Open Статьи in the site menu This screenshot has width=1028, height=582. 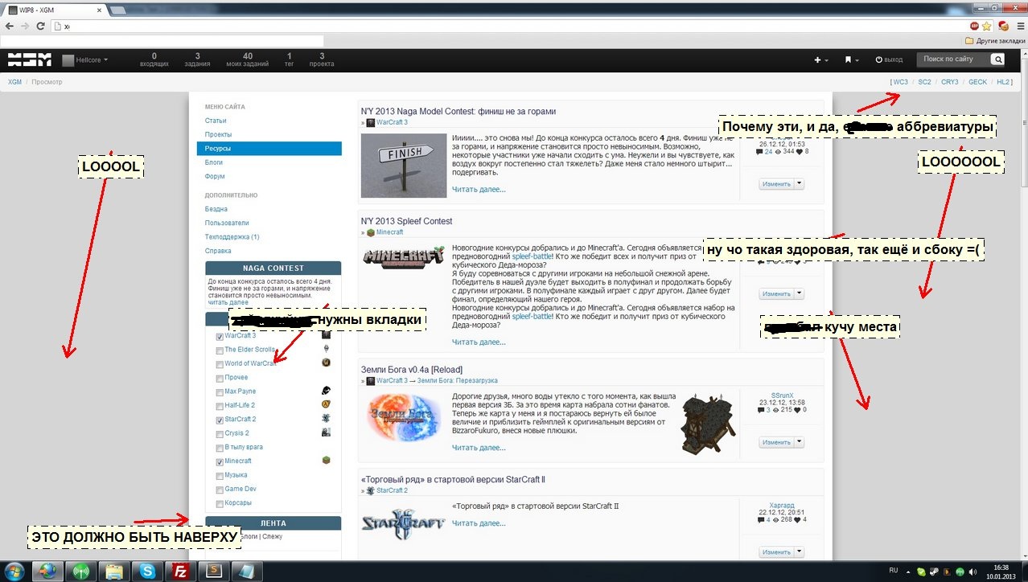point(216,121)
